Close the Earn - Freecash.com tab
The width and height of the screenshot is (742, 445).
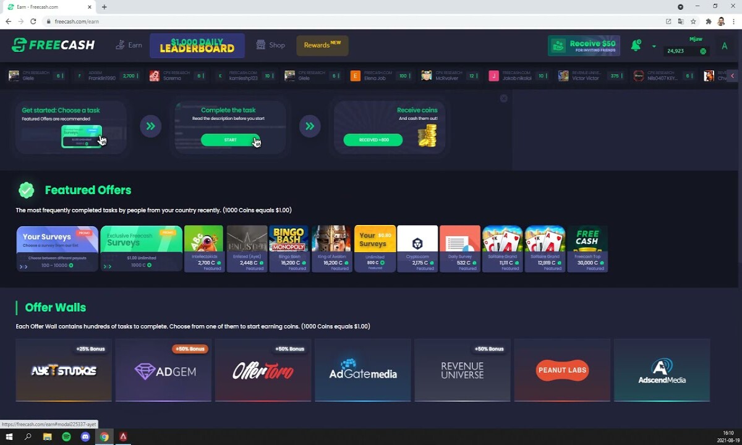pyautogui.click(x=89, y=7)
